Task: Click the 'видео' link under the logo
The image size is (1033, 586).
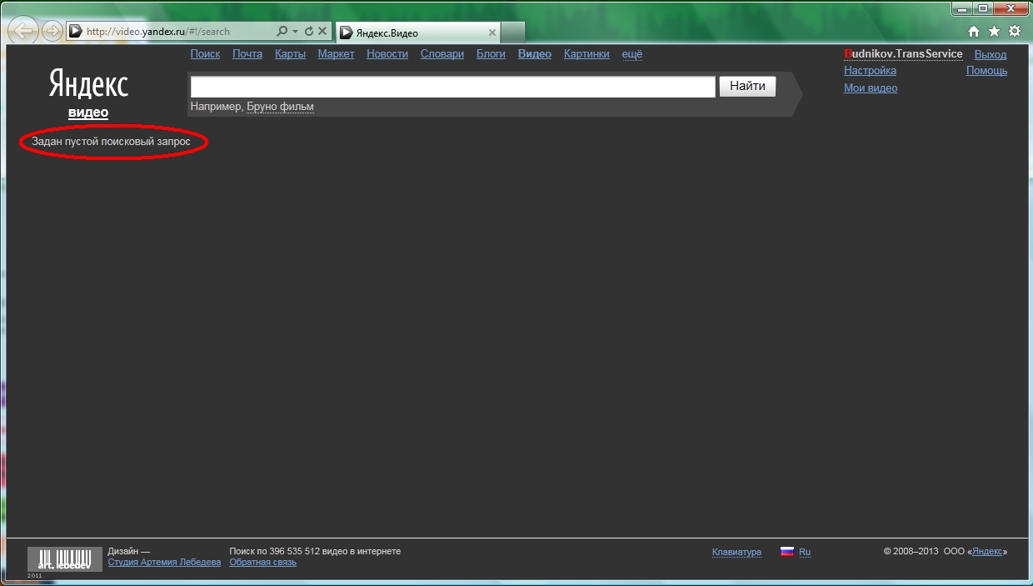Action: [88, 113]
